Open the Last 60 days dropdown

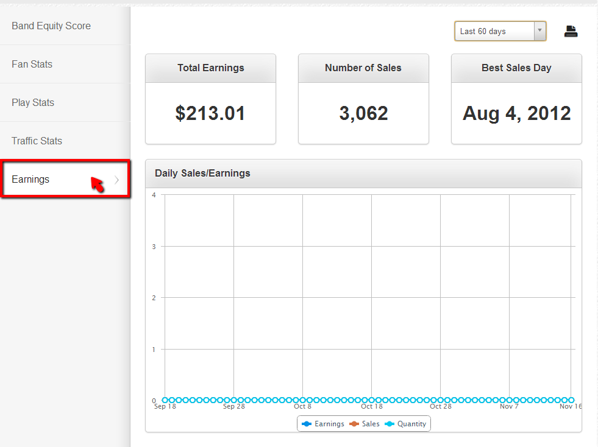pyautogui.click(x=494, y=32)
